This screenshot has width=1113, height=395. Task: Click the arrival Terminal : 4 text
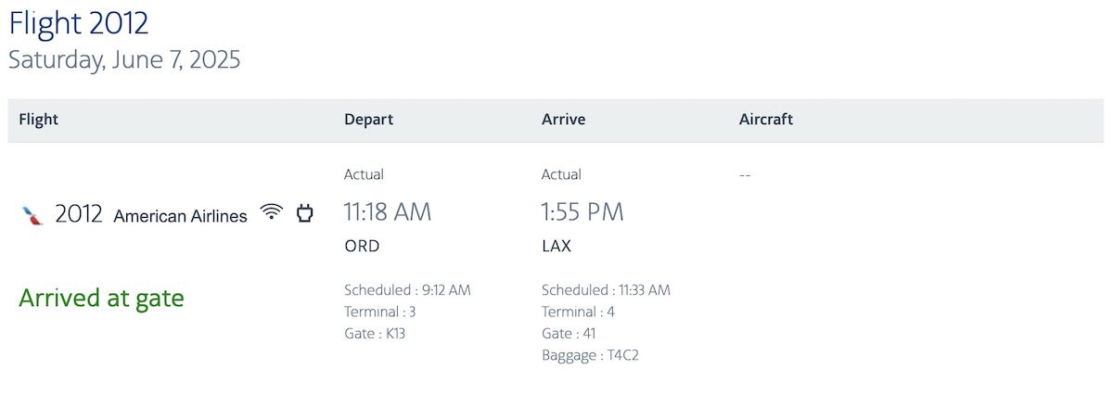pos(578,312)
